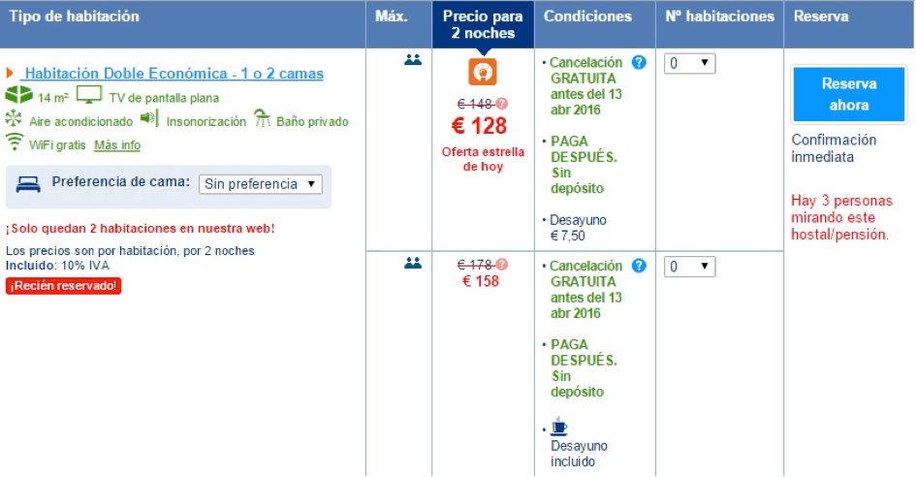This screenshot has height=477, width=916.
Task: Open room quantity dropdown for € 128 offer
Action: (x=689, y=64)
